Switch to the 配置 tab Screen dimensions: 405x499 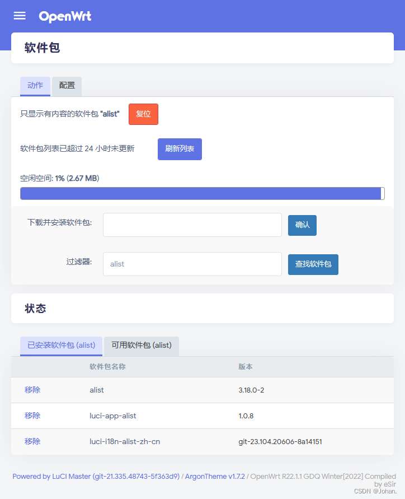click(67, 86)
